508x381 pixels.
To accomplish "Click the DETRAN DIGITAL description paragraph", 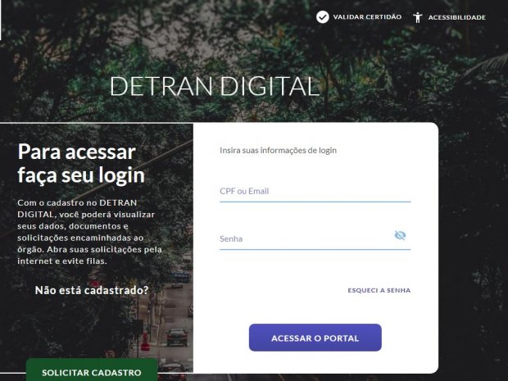I will pyautogui.click(x=90, y=232).
